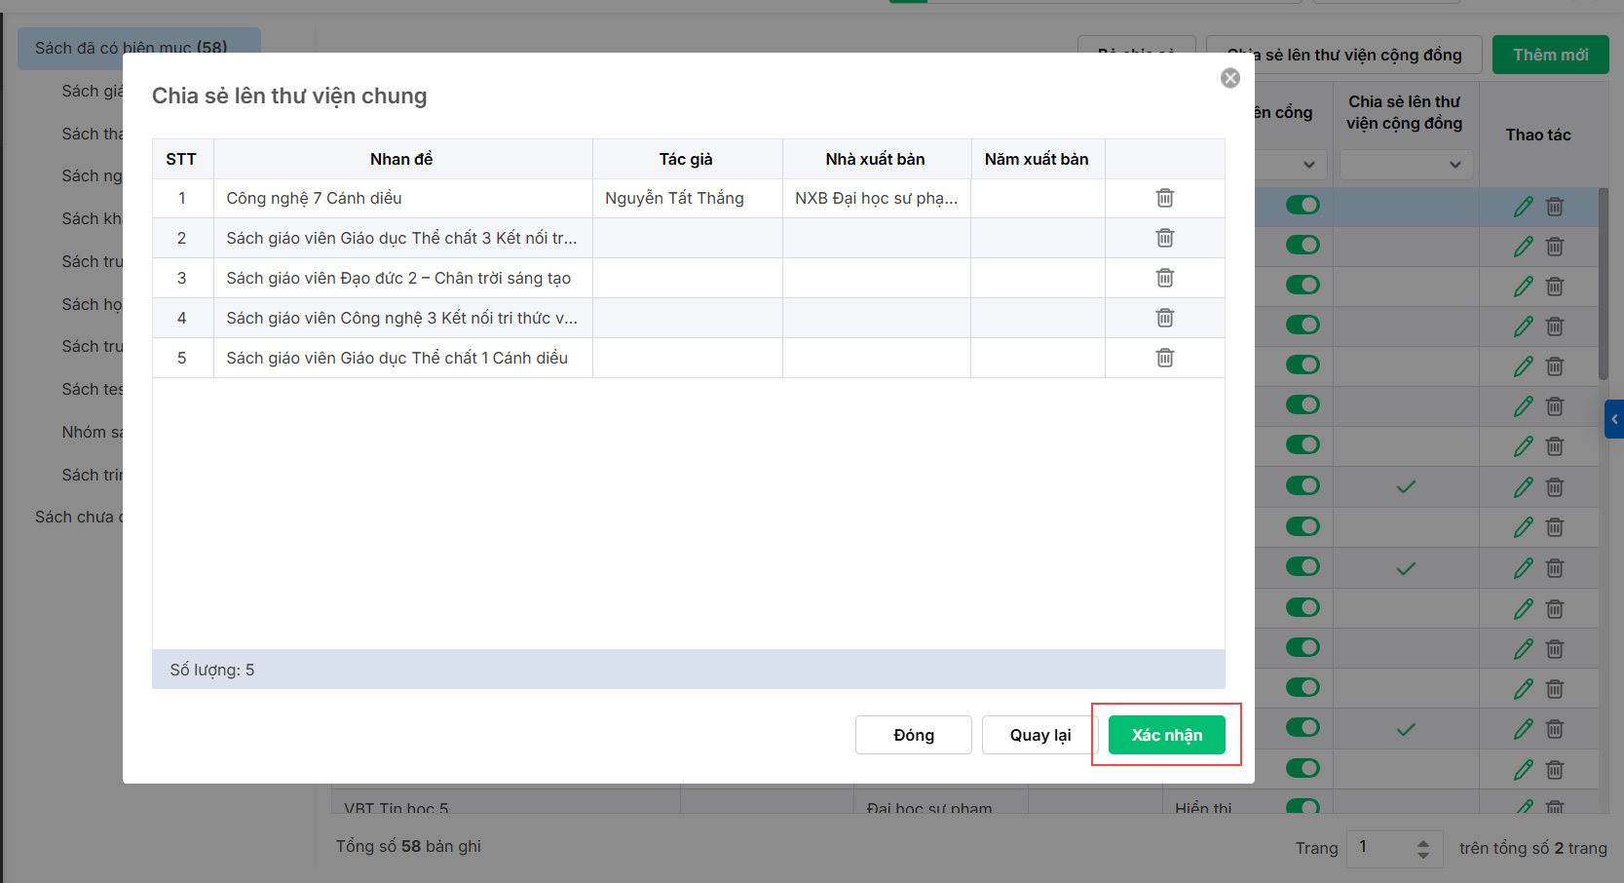This screenshot has height=883, width=1624.
Task: Delete row 1 Công nghệ 7 Cánh diều
Action: click(1164, 198)
